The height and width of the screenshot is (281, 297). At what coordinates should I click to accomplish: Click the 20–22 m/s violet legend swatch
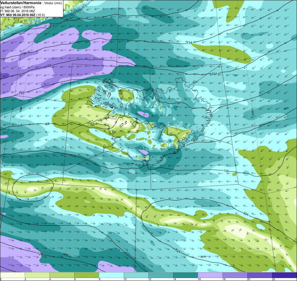(260, 275)
